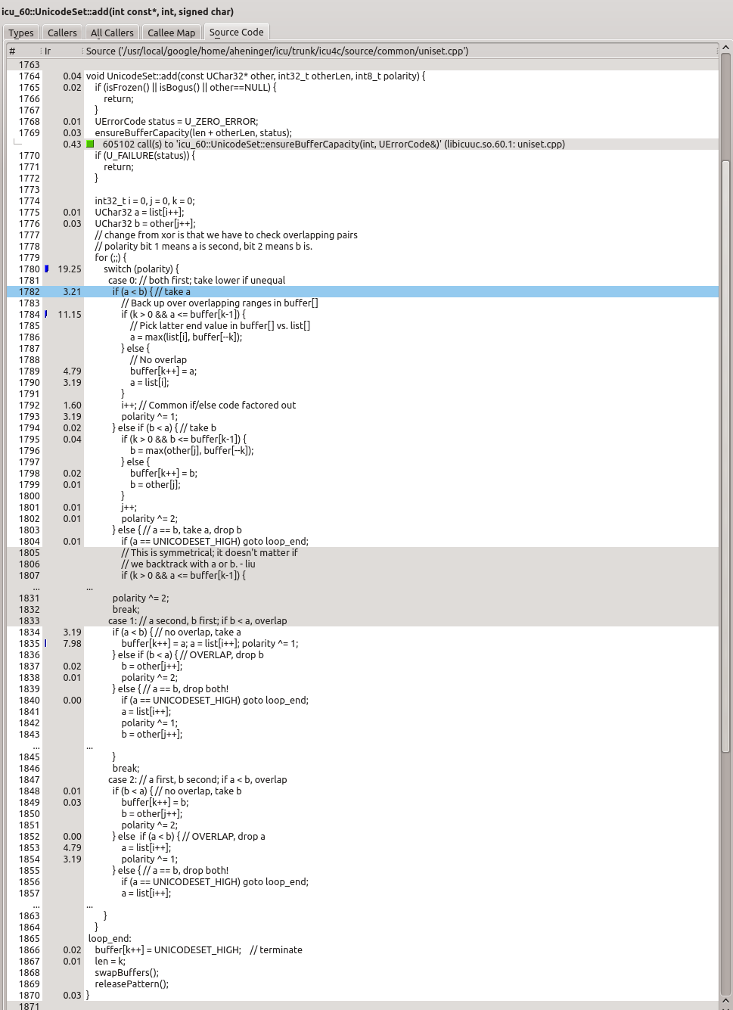Click the blue cost bar on line 1784

point(46,314)
